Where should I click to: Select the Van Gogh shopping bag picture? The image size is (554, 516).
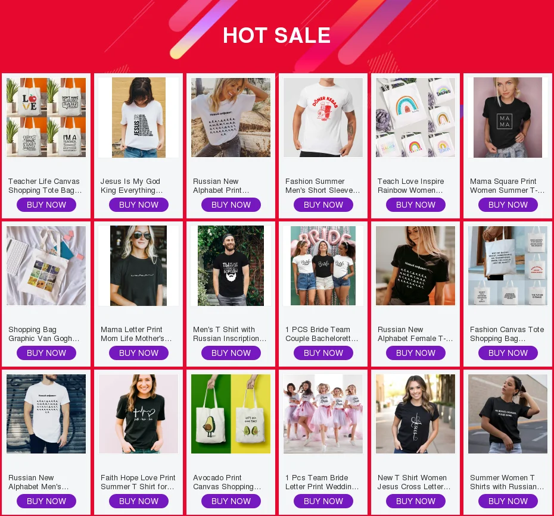[46, 266]
